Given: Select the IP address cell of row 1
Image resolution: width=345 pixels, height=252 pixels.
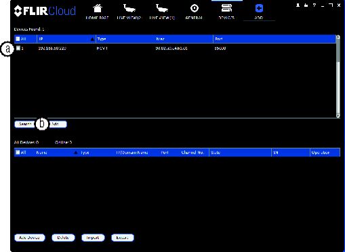Looking at the screenshot, I should pos(52,48).
